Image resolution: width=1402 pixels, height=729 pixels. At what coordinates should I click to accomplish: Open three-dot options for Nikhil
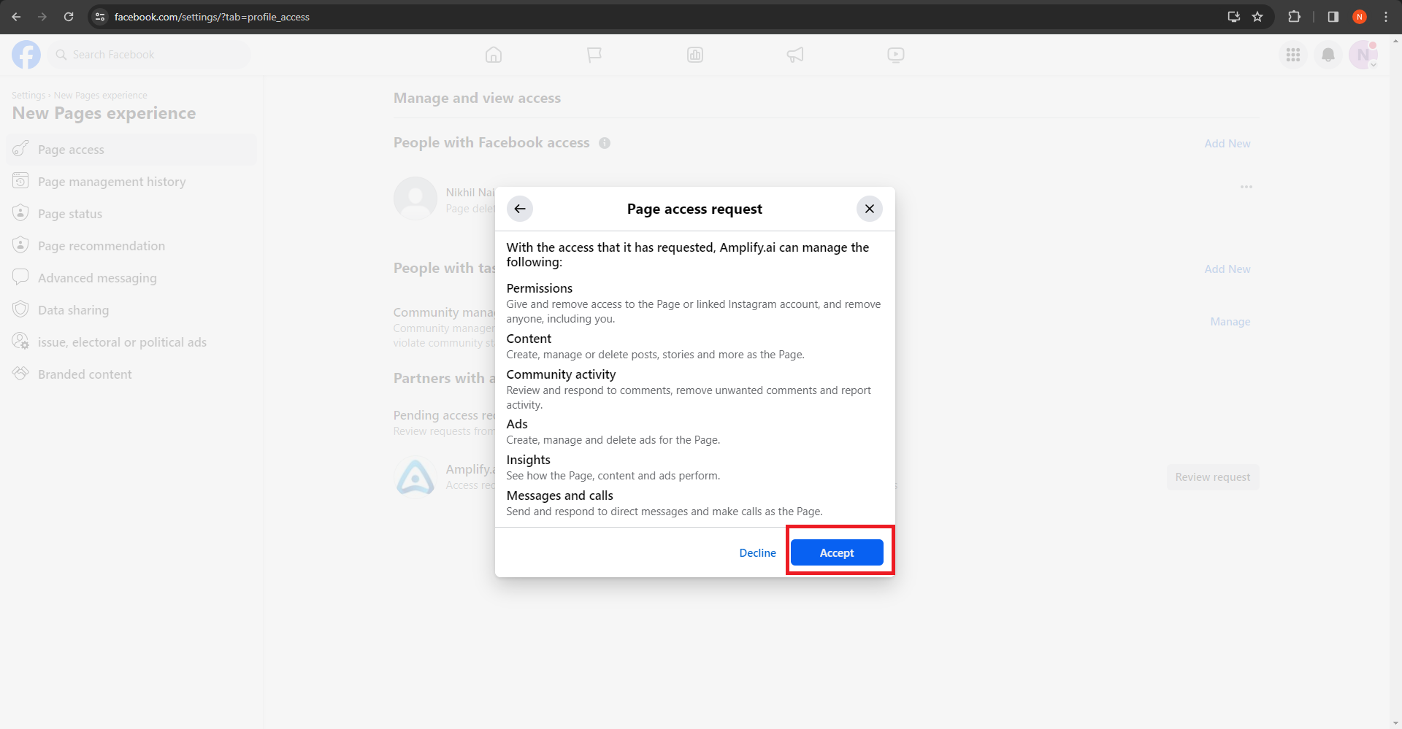click(x=1246, y=188)
